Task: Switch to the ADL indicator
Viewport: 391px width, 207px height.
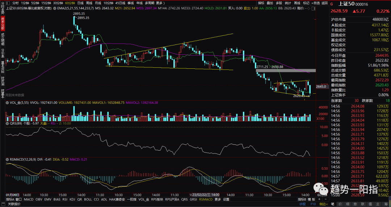Action: coord(104,199)
